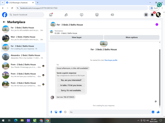Image resolution: width=165 pixels, height=123 pixels.
Task: Click the 'txt me 786 8739435' message bubble
Action: (x=65, y=97)
